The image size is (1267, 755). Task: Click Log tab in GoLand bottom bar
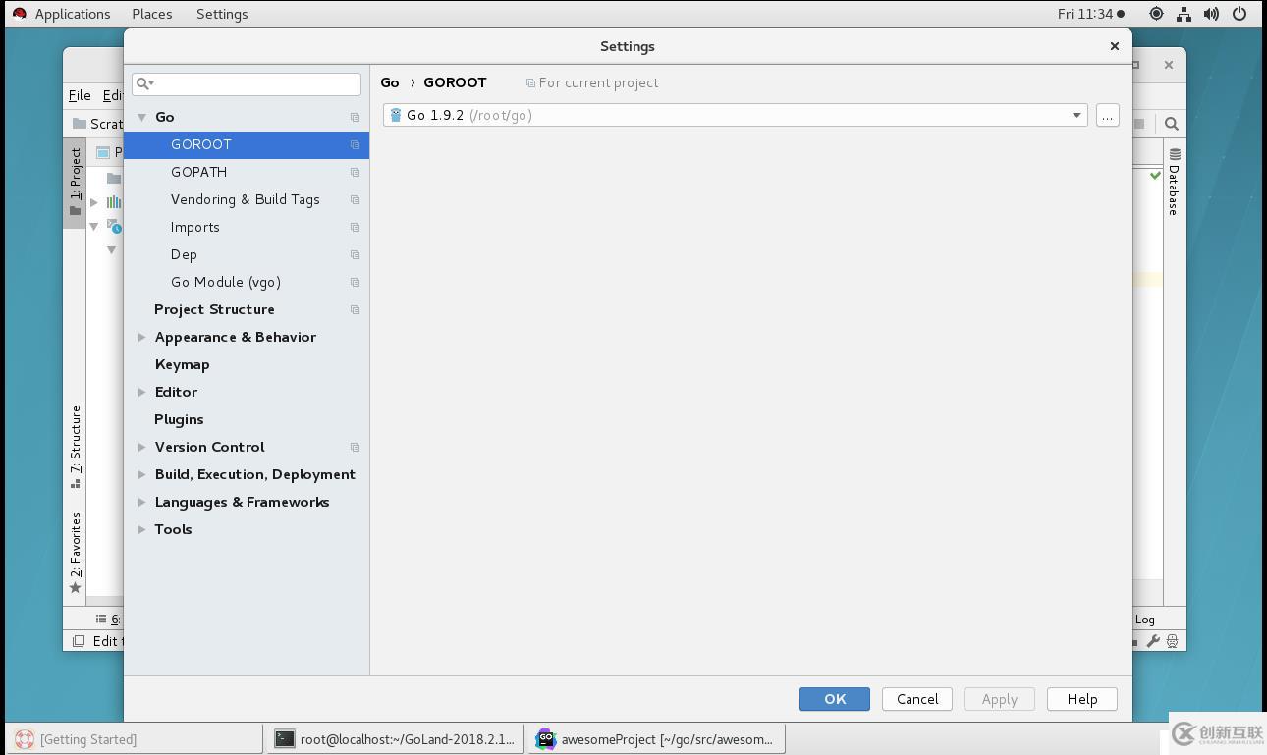pyautogui.click(x=1145, y=620)
